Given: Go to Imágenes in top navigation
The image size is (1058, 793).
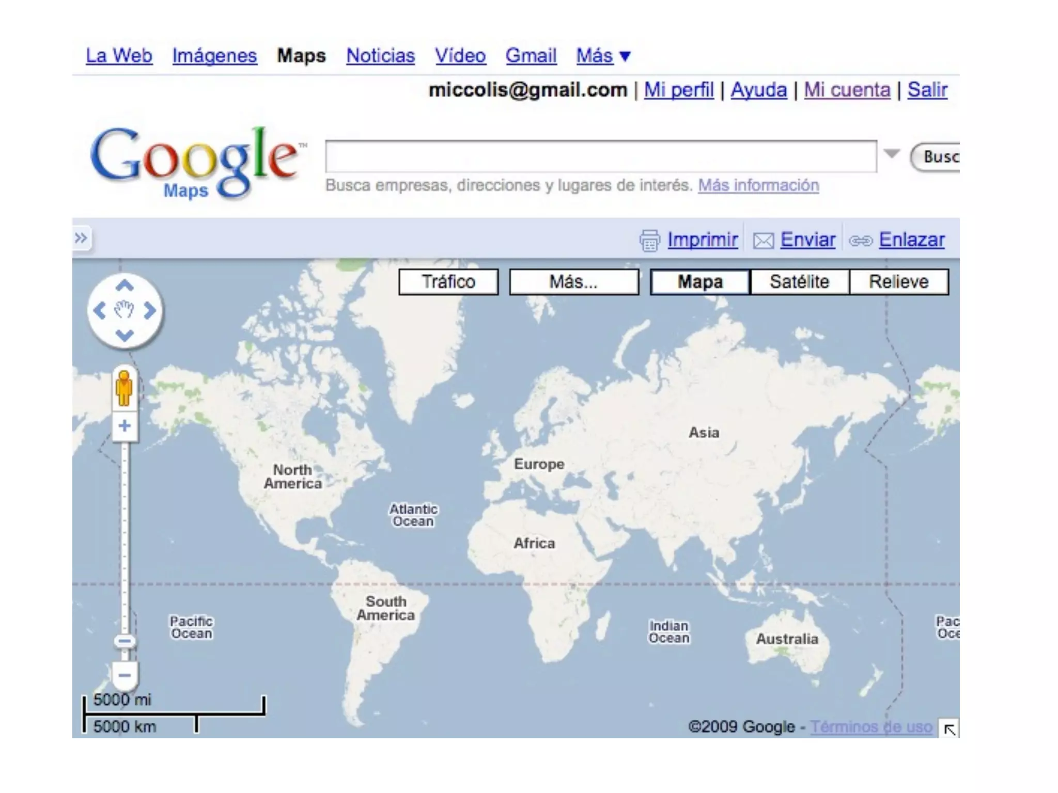Looking at the screenshot, I should pos(214,56).
